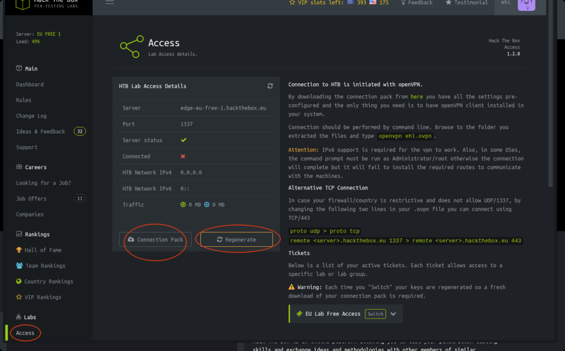Click the red Connected cross icon
The width and height of the screenshot is (565, 351).
click(x=183, y=156)
